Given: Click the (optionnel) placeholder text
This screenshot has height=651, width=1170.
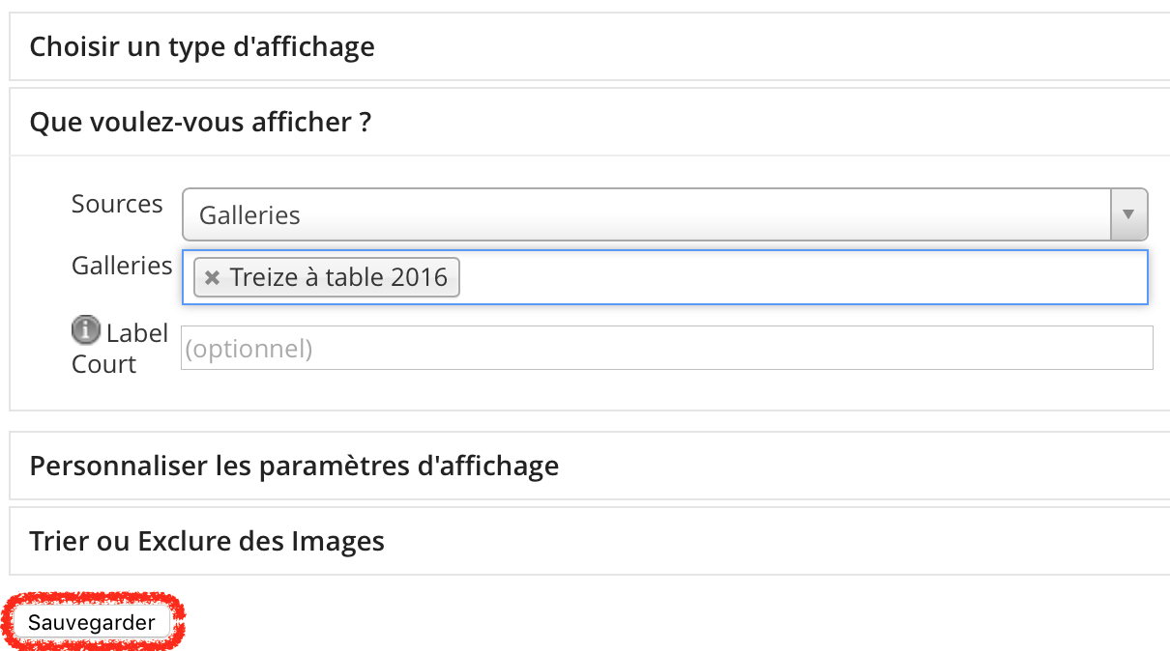Looking at the screenshot, I should click(249, 349).
